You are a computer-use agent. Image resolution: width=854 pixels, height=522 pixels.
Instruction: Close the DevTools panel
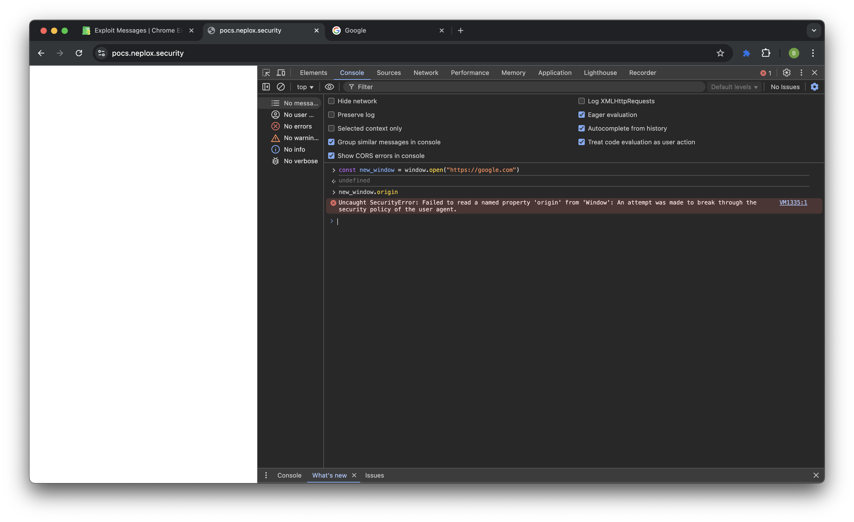click(815, 73)
